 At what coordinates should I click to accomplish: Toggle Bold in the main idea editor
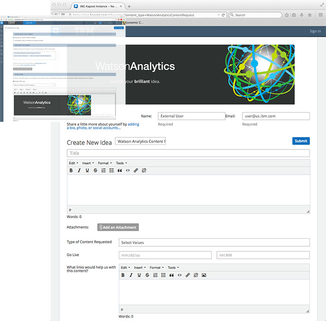(x=71, y=171)
